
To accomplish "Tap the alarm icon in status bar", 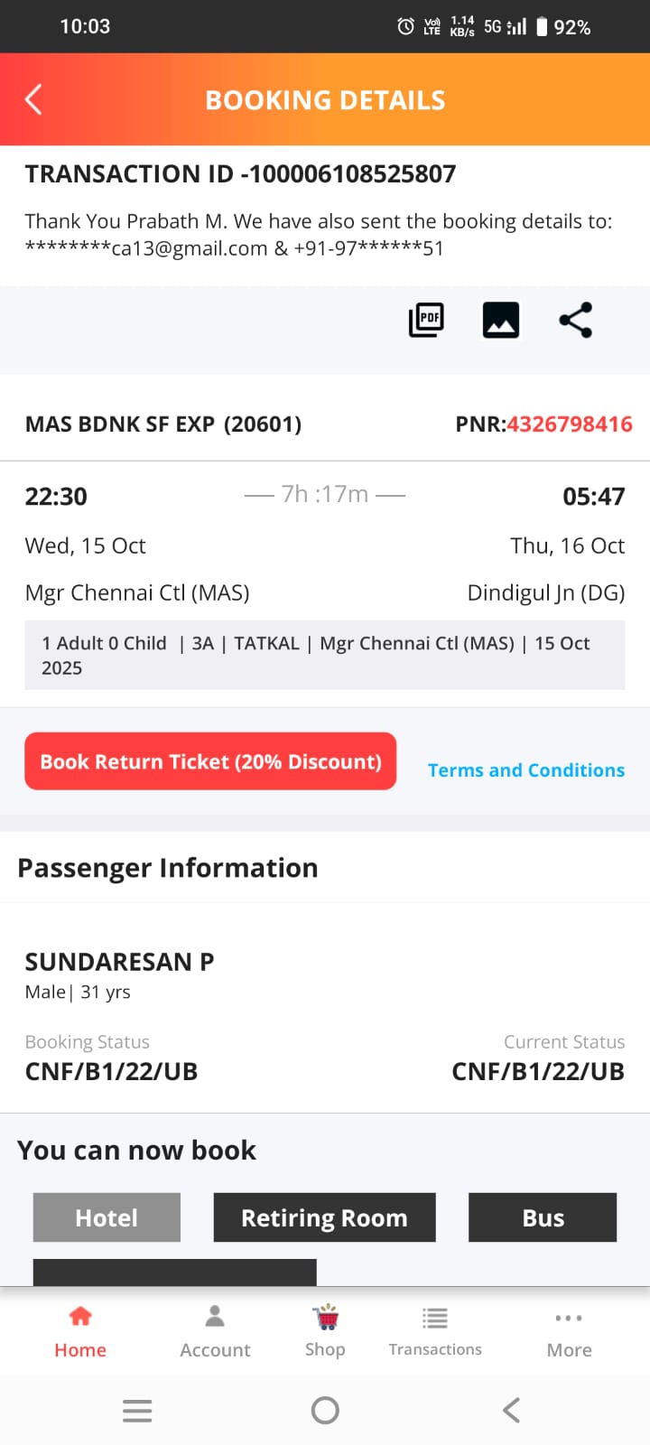I will tap(405, 27).
